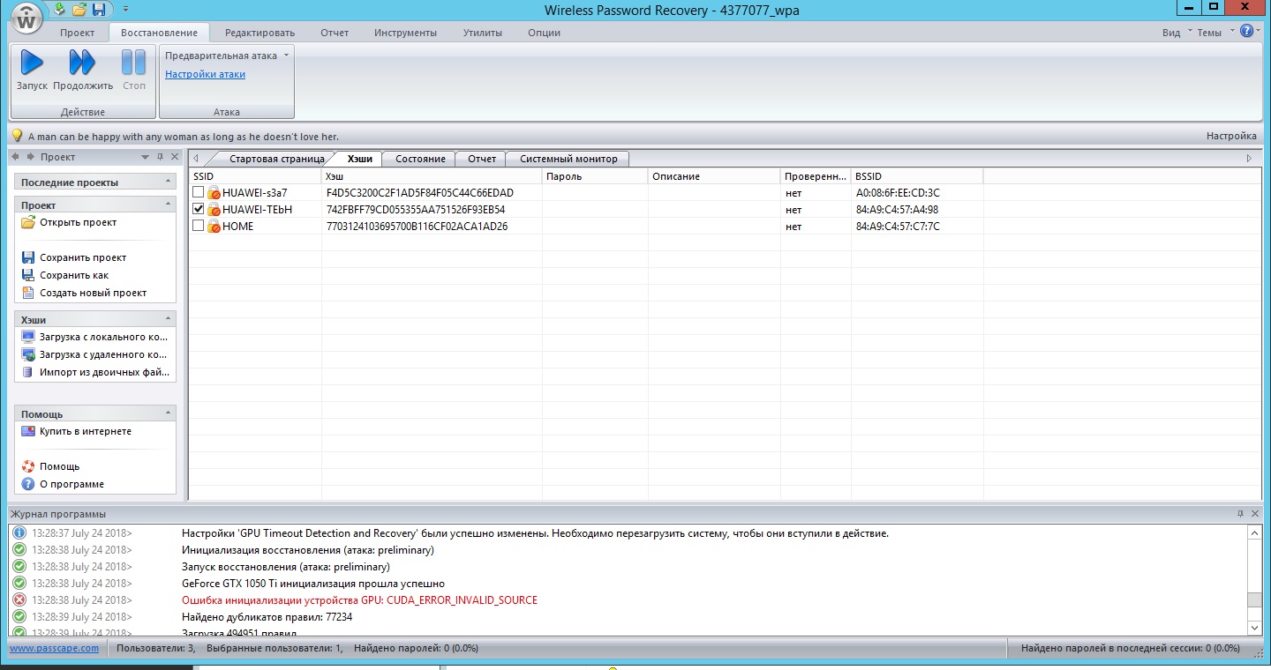Click the Запуск play icon
Viewport: 1271px width, 670px height.
click(x=32, y=63)
